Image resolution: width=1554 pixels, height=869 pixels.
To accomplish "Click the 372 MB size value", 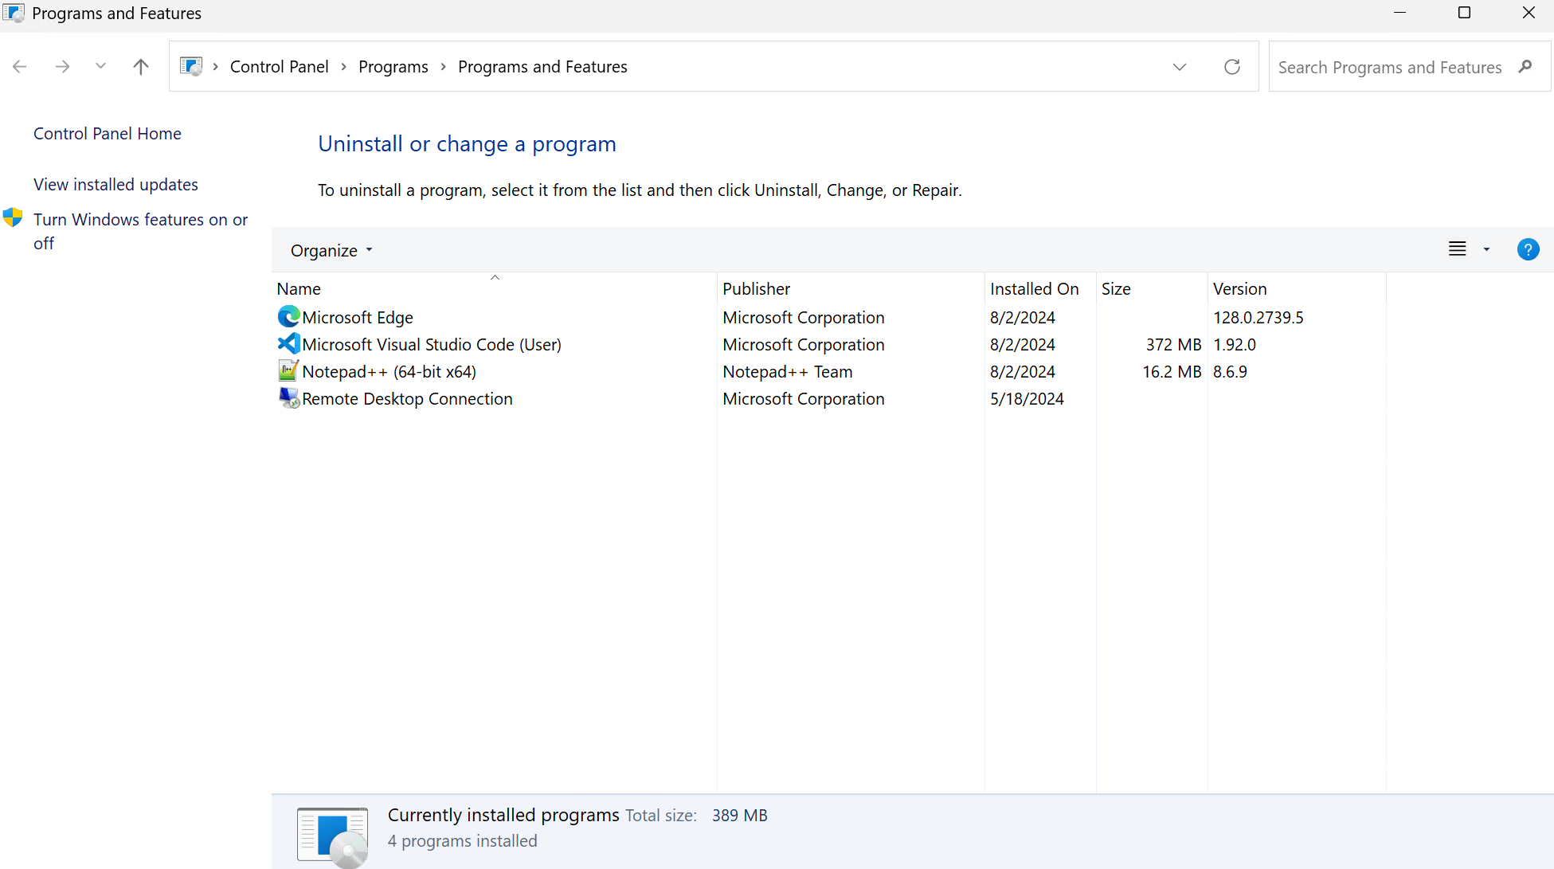I will click(1173, 344).
